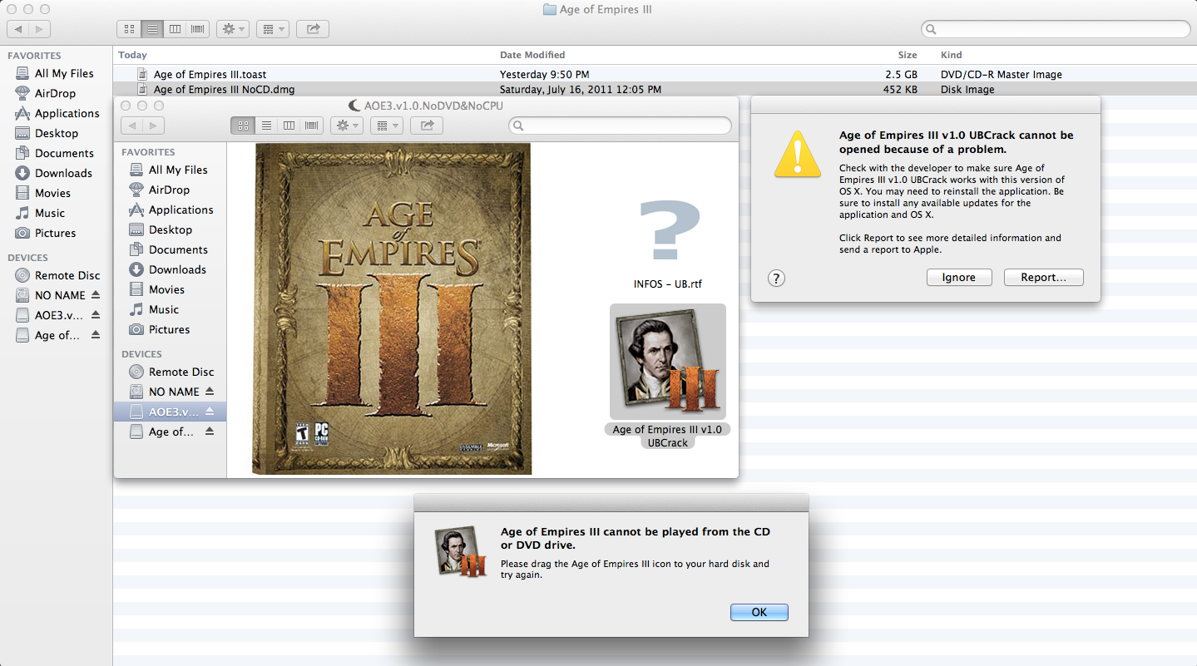Viewport: 1197px width, 666px height.
Task: Click the search field of the Age of Empires III window
Action: (x=1056, y=29)
